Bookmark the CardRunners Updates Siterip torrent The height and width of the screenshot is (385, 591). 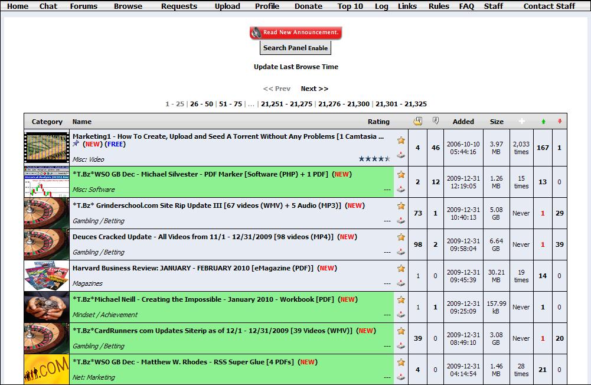(401, 331)
